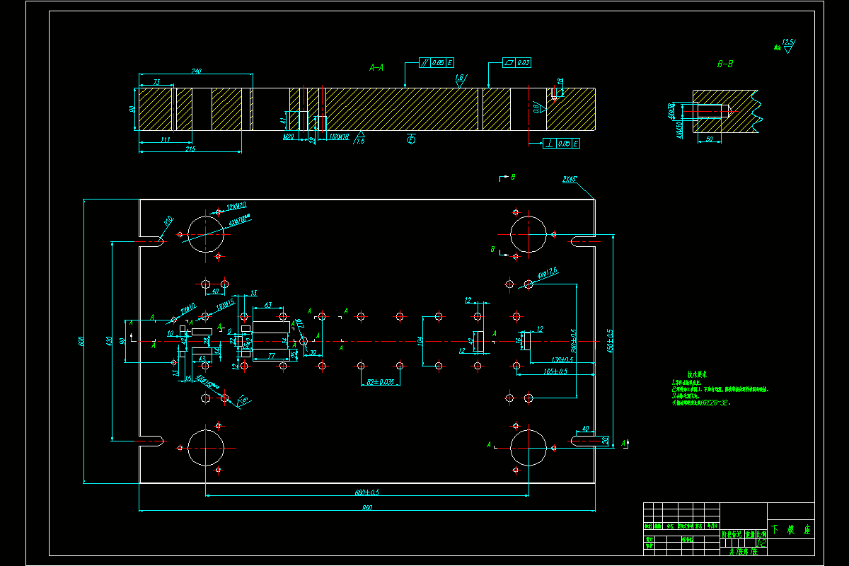Select the 240 dimension in section A-A
The width and height of the screenshot is (849, 566).
tap(197, 71)
